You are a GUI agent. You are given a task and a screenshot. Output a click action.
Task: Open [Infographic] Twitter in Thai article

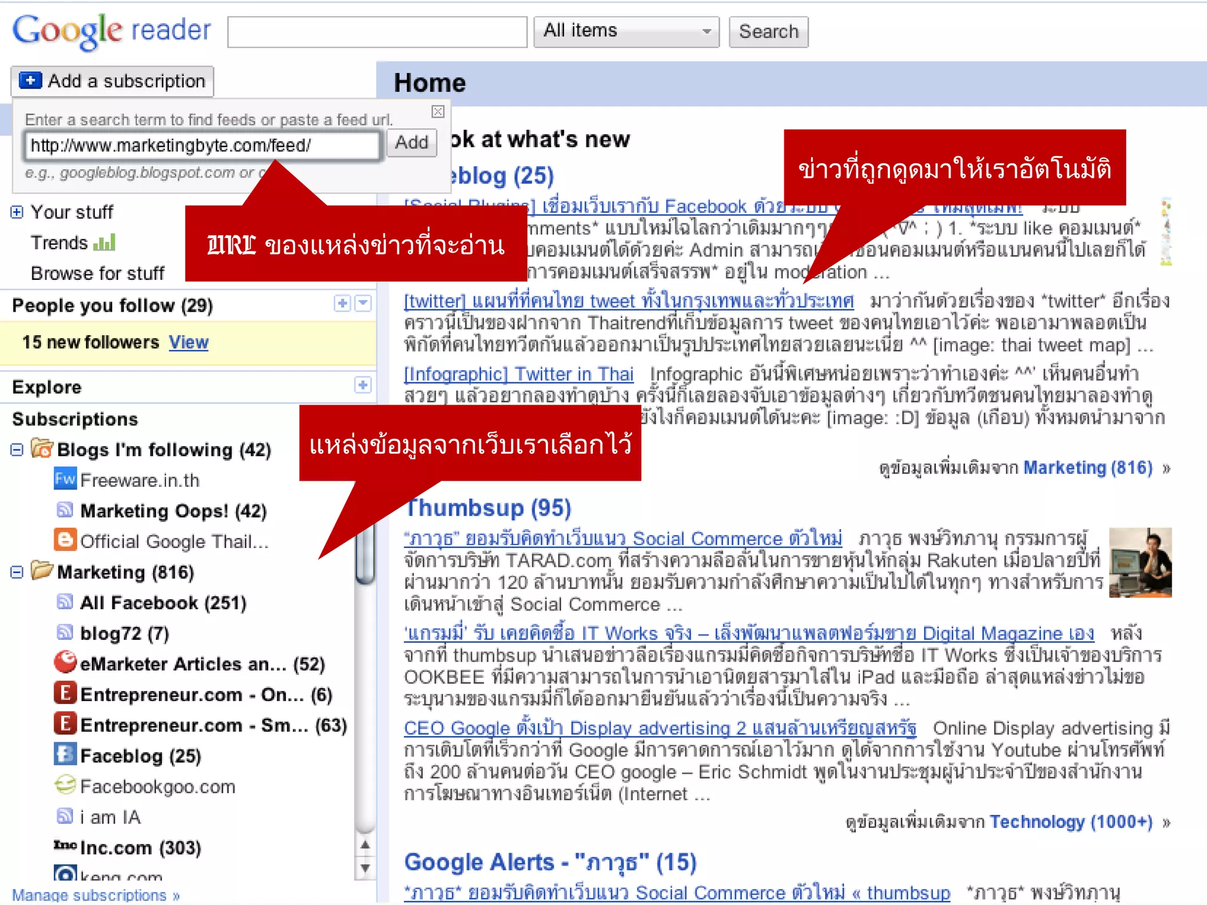click(519, 374)
